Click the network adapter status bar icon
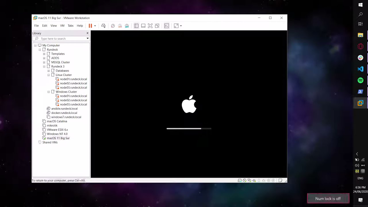The image size is (368, 207). click(249, 181)
